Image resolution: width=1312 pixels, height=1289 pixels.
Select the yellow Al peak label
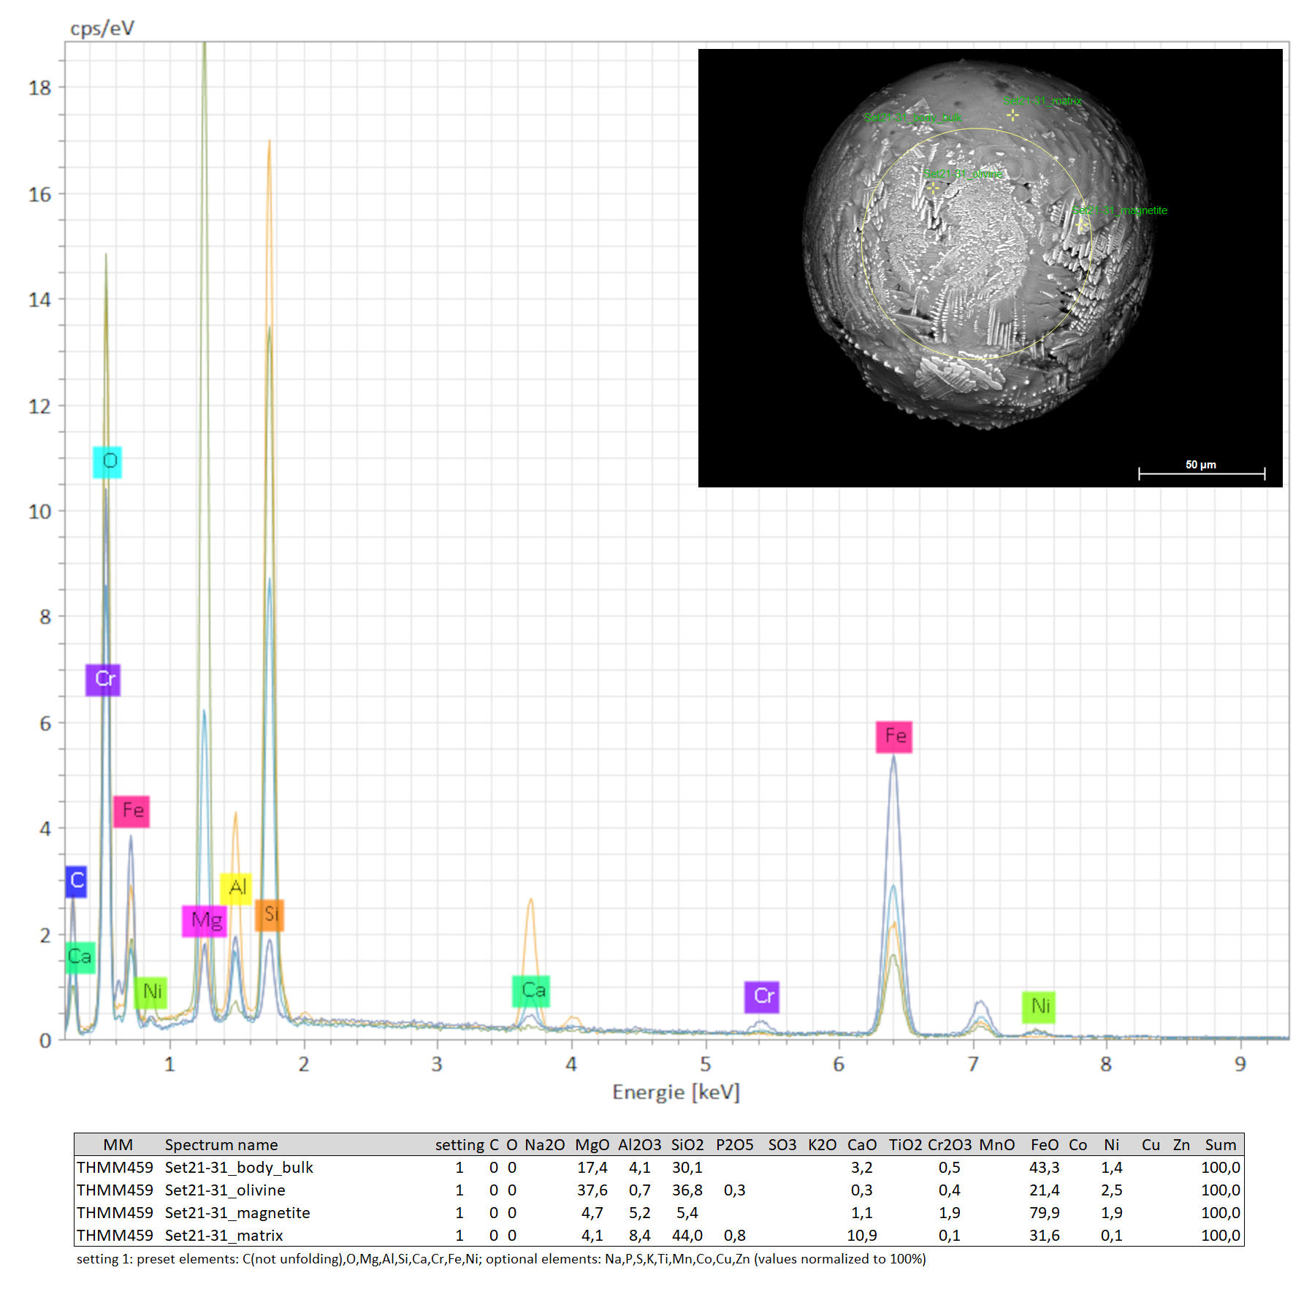point(236,889)
